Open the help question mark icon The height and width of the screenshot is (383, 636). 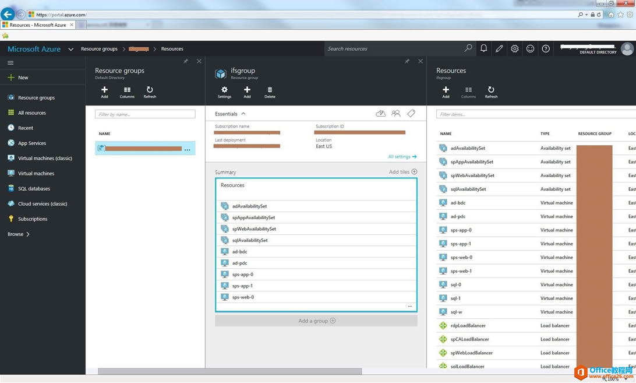(546, 49)
